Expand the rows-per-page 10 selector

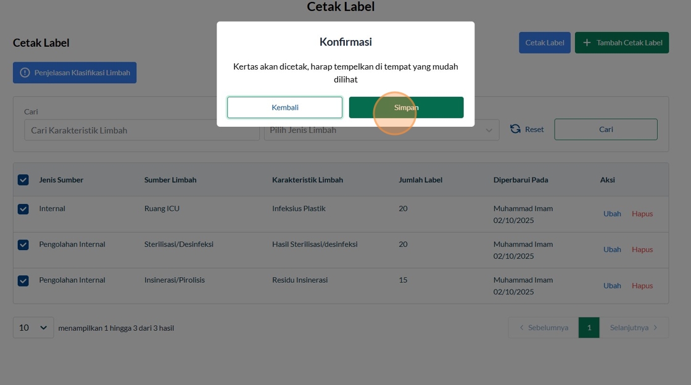point(33,328)
